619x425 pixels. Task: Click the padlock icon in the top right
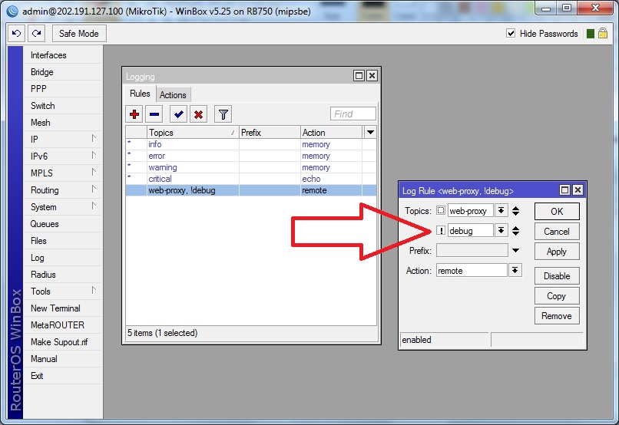[603, 34]
